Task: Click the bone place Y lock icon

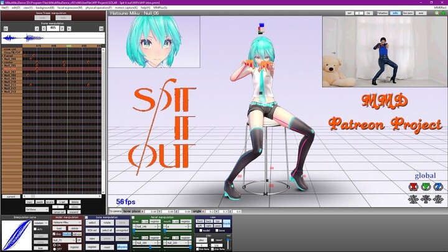Action: (x=159, y=212)
